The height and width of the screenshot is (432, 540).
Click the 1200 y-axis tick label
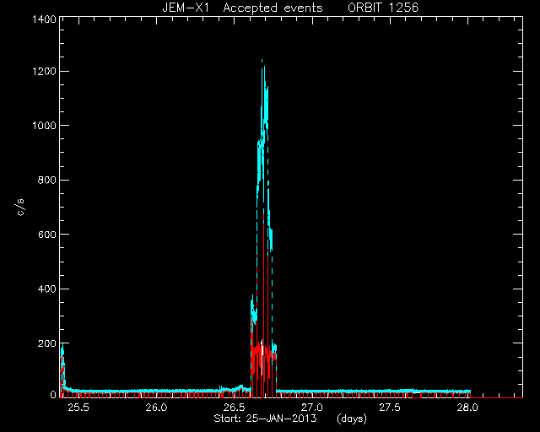(44, 72)
